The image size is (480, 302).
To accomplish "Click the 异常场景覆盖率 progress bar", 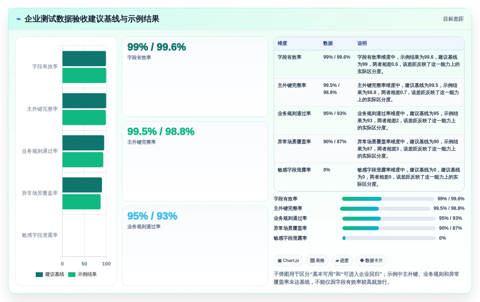I will (x=389, y=228).
